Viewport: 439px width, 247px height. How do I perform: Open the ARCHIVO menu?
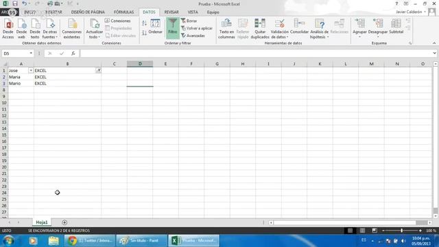click(x=9, y=12)
